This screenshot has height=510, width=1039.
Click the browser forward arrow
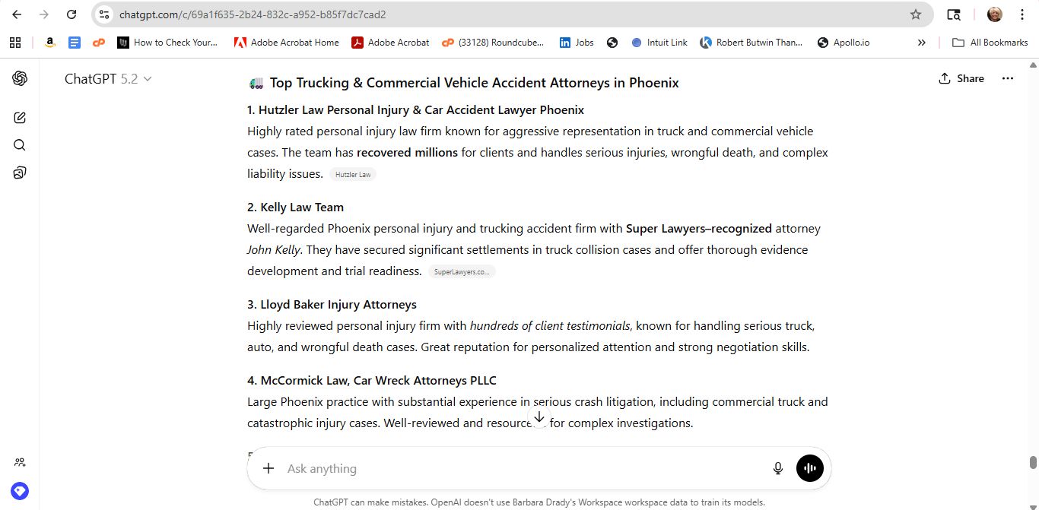[43, 14]
